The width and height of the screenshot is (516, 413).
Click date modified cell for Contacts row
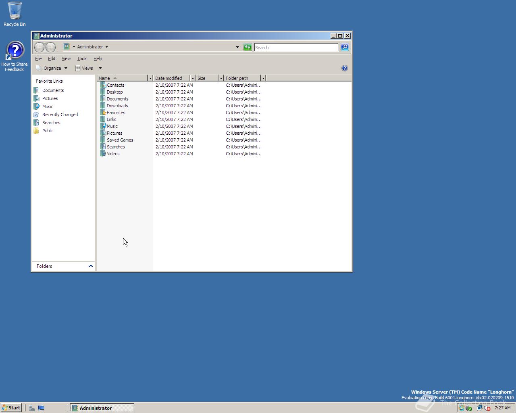174,85
